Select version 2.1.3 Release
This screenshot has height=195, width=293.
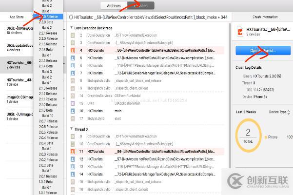(x=48, y=88)
